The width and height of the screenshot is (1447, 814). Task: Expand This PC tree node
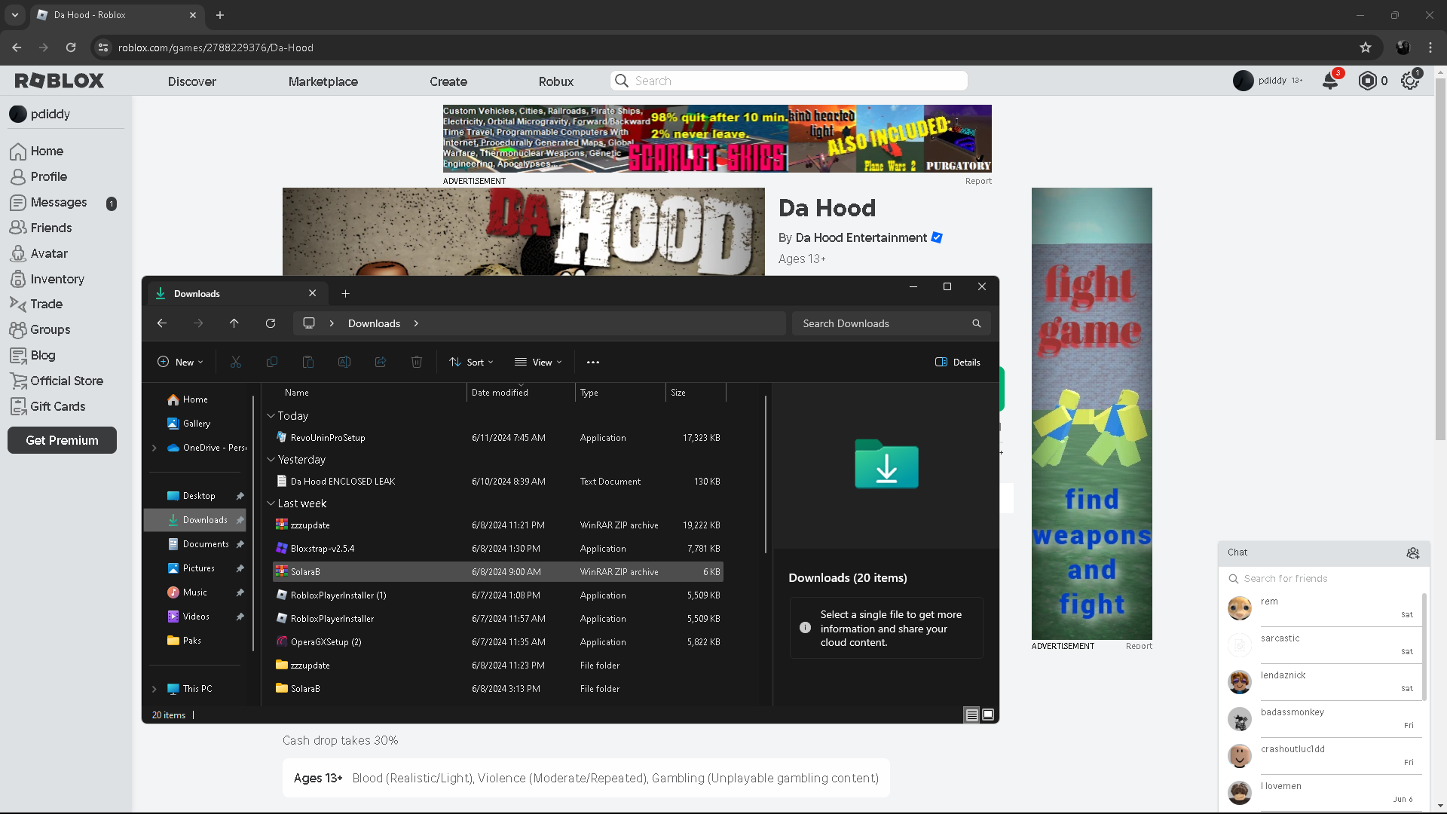154,689
